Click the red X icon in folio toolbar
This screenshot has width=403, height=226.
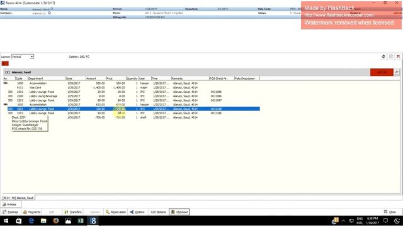399,56
